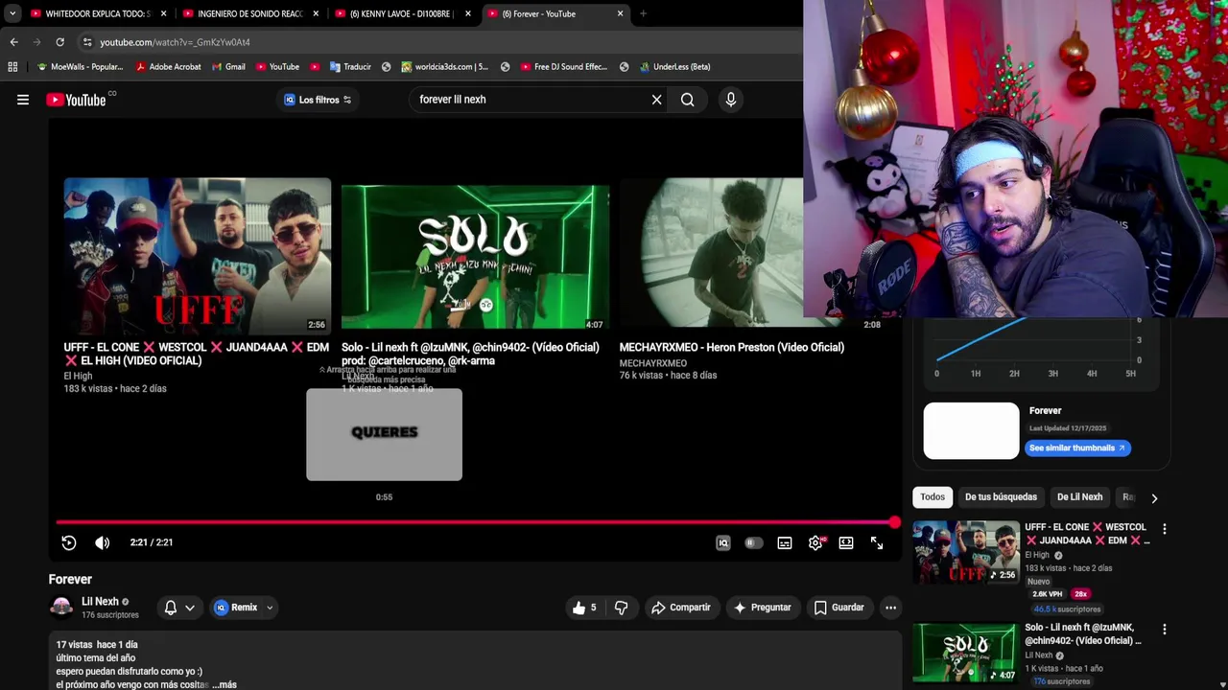Open Los filtros vidIQ filter button
This screenshot has height=690, width=1228.
[318, 100]
